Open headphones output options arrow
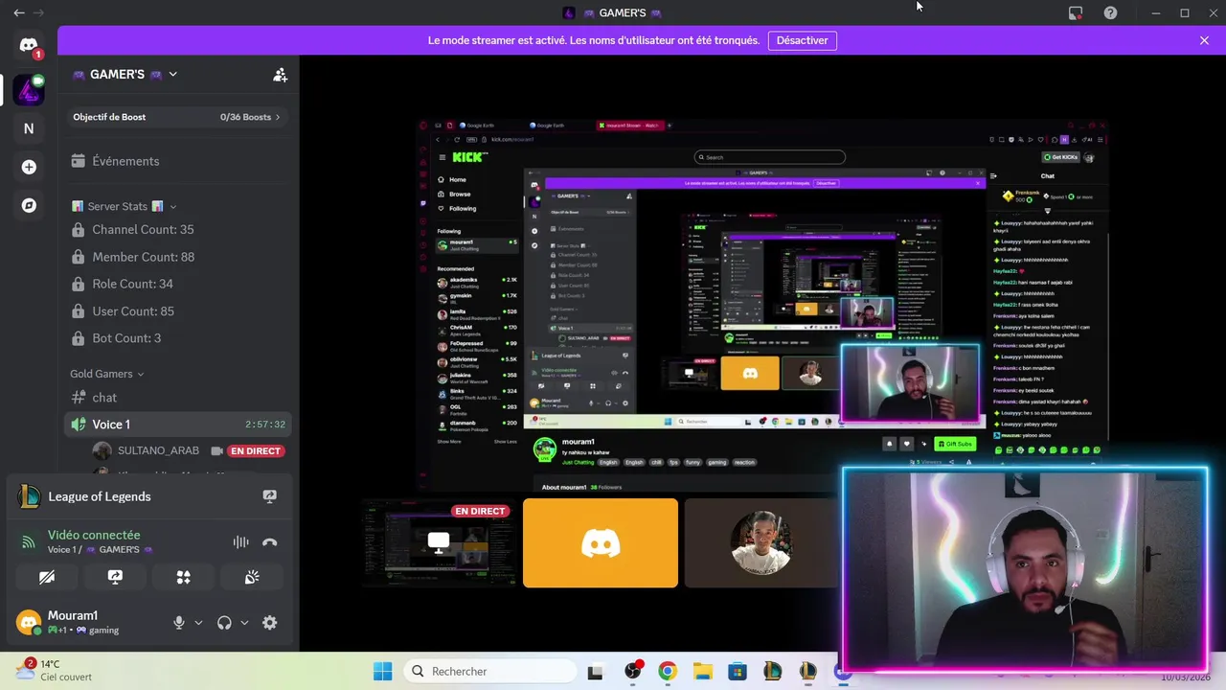 click(x=244, y=623)
